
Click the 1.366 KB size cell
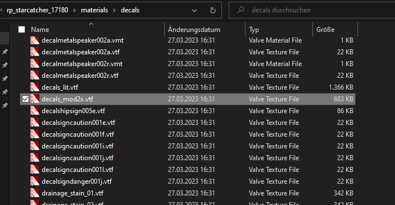(x=341, y=87)
